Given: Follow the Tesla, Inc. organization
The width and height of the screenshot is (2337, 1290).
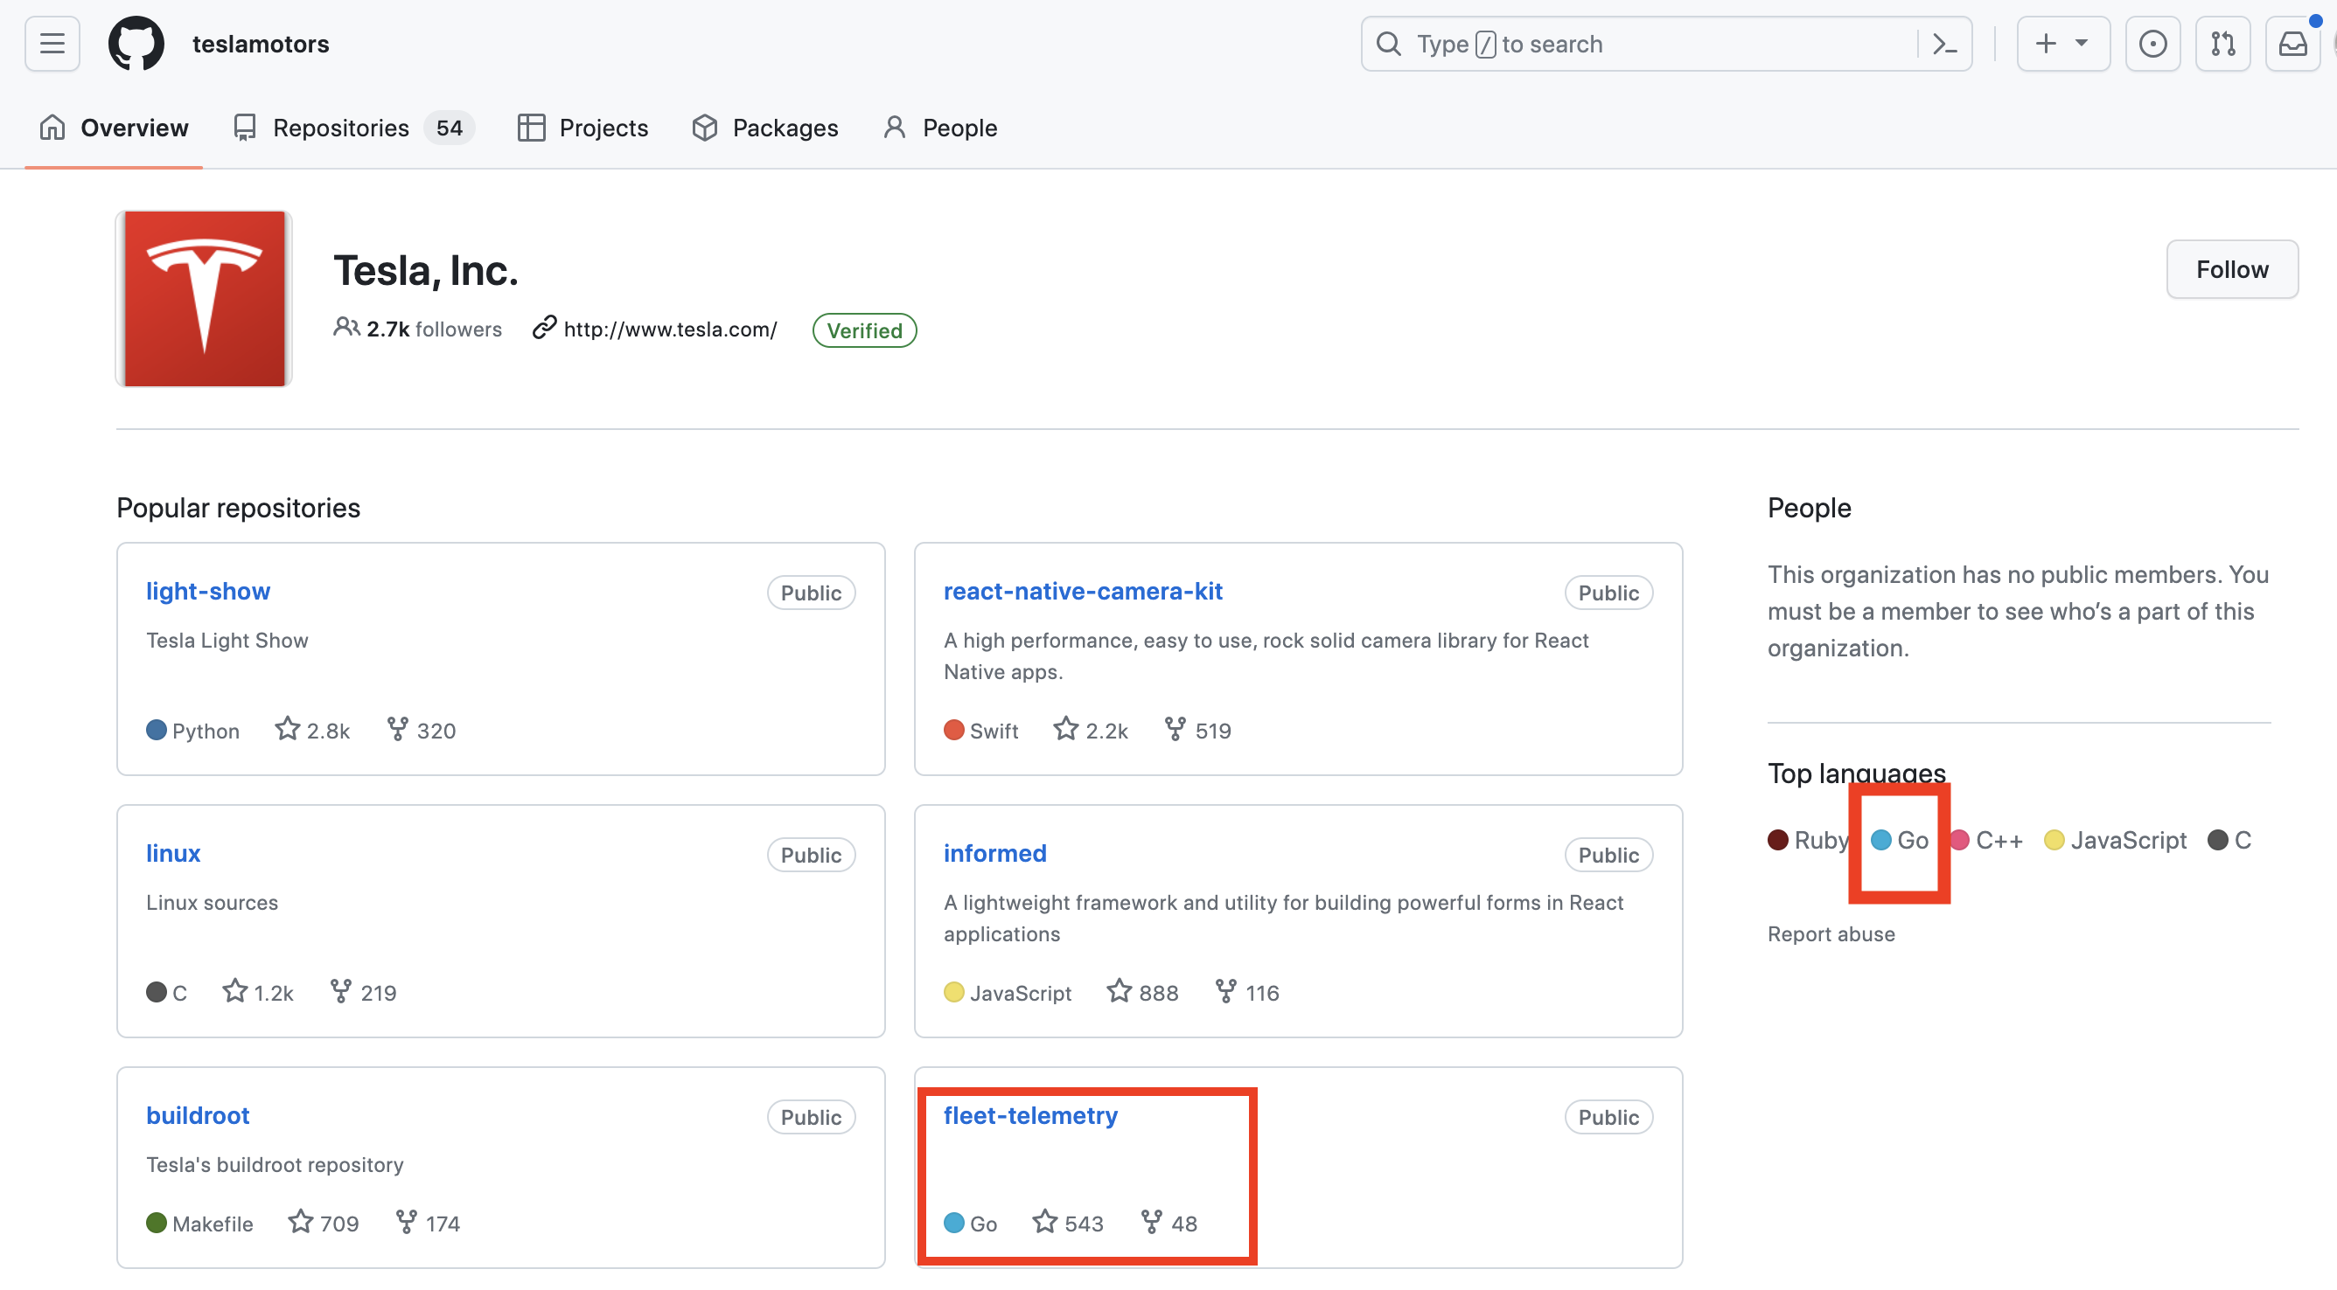Looking at the screenshot, I should 2232,269.
